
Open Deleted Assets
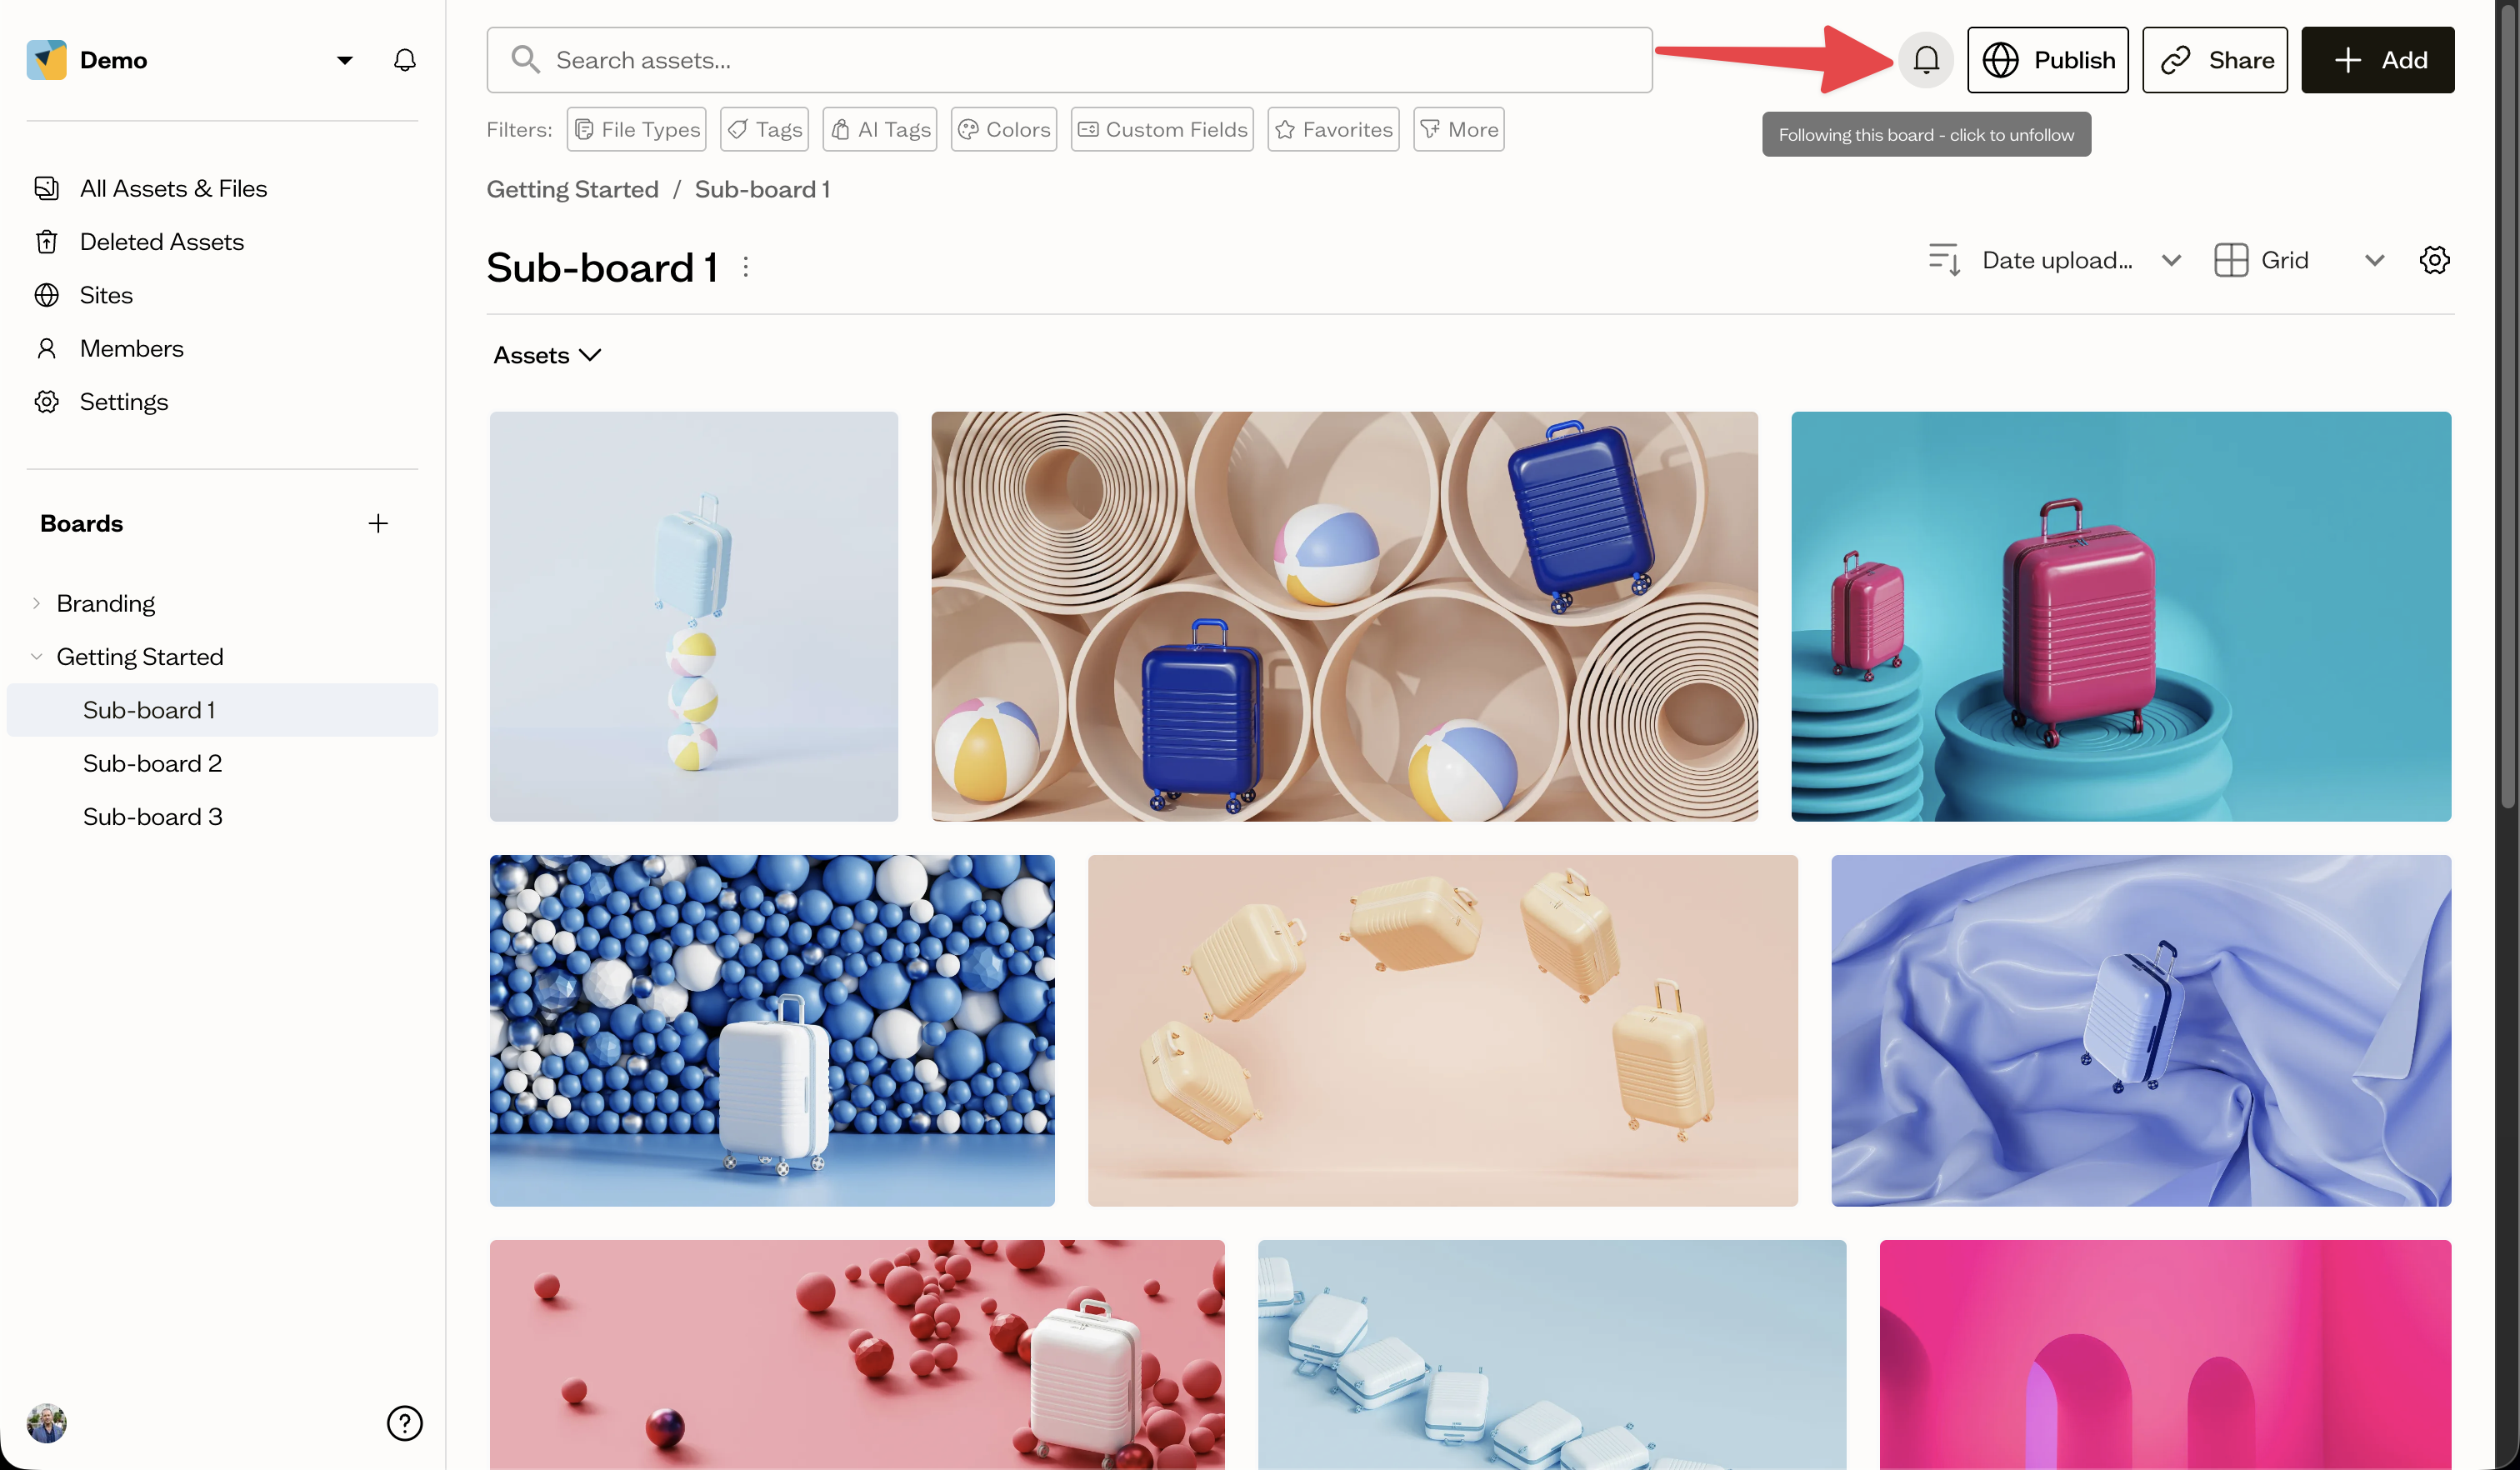(x=162, y=241)
